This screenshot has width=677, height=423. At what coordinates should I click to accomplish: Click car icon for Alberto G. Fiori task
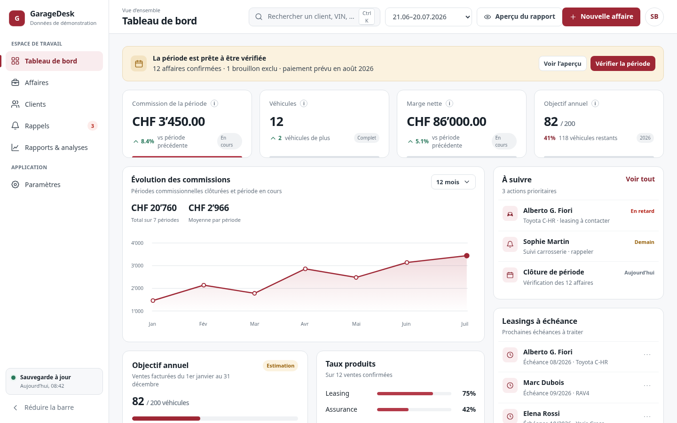coord(510,214)
